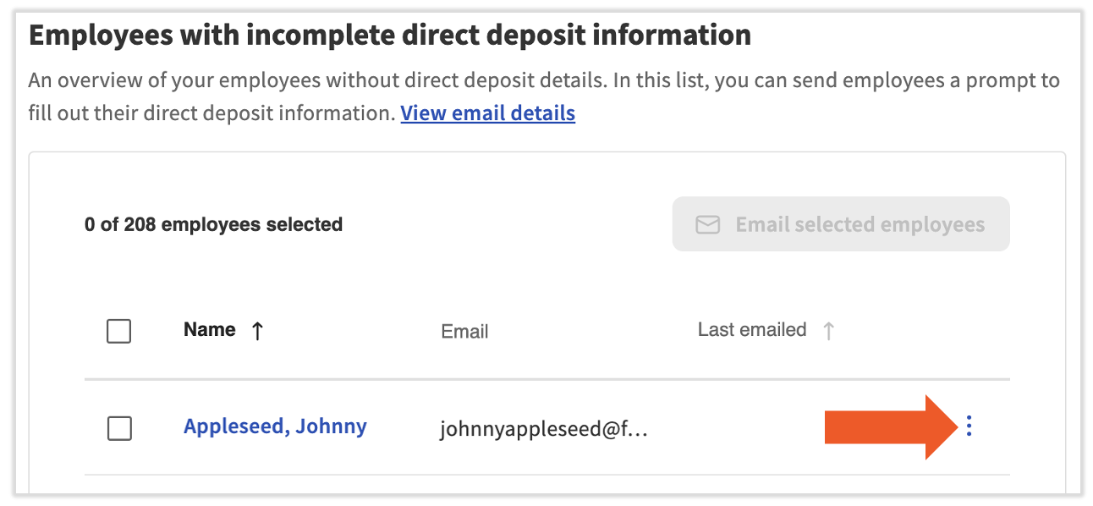
Task: Click the "Name" header label text
Action: click(210, 330)
